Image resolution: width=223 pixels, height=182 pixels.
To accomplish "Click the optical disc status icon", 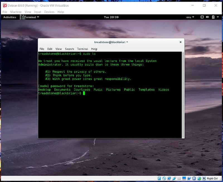I will pos(164,178).
